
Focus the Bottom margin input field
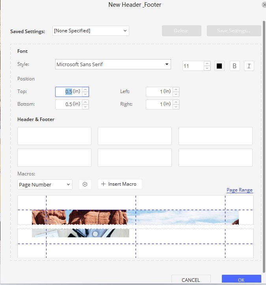click(x=69, y=104)
